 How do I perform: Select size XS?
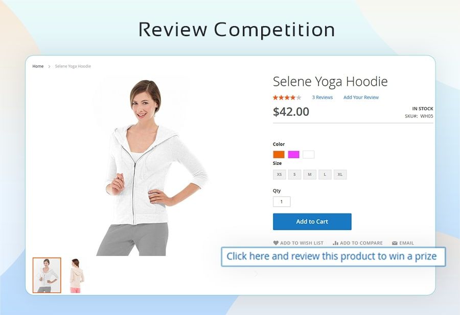click(x=279, y=175)
